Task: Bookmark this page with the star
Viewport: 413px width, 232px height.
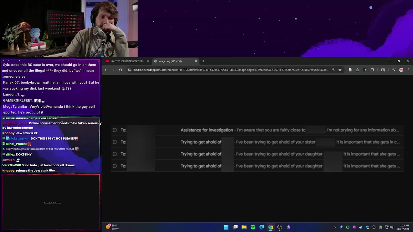Action: [340, 70]
